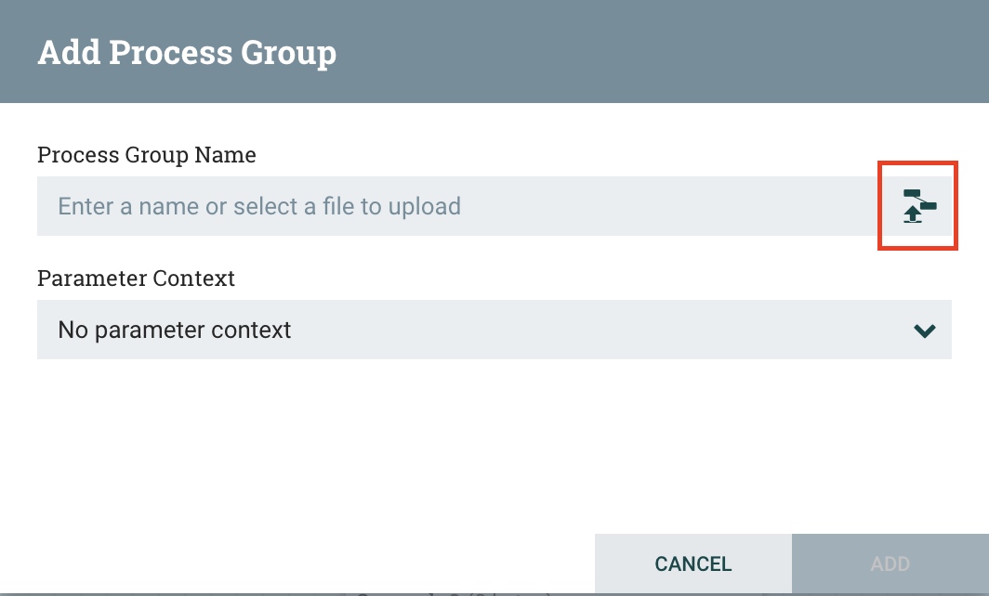Screen dimensions: 989x596
Task: Click the middle of the Parameter Context selector
Action: pos(494,330)
